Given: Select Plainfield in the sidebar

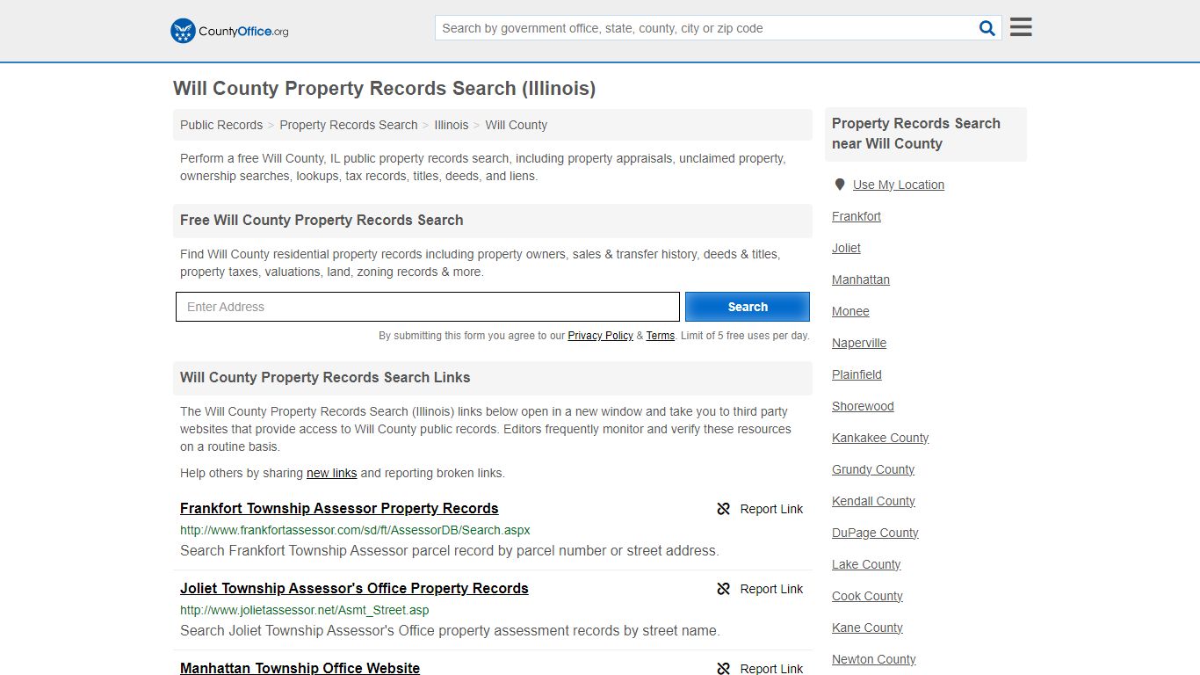Looking at the screenshot, I should point(857,374).
